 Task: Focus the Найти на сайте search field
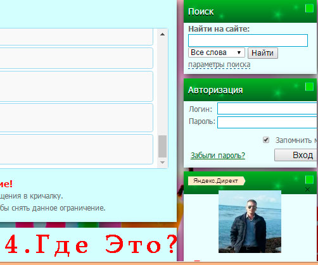tap(248, 40)
